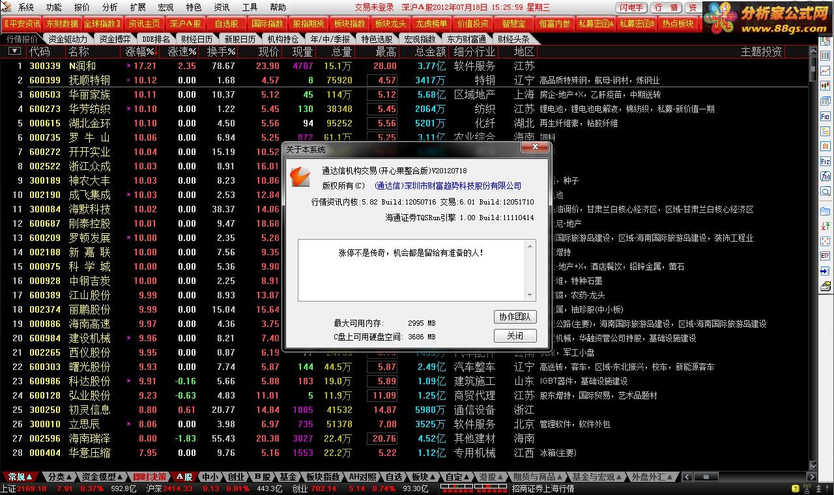Expand the 外盘外汇 bottom tab menu
Screen dimensions: 834x495
pos(652,477)
